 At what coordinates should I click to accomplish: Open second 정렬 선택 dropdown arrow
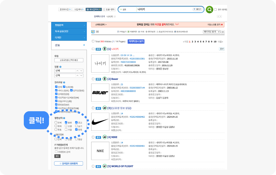81,75
